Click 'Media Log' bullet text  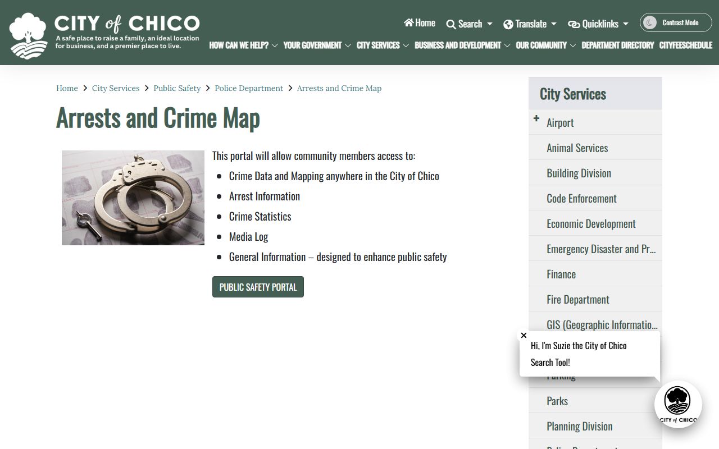(248, 236)
